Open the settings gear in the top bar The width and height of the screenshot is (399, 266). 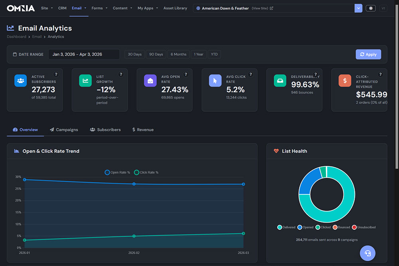(x=370, y=8)
